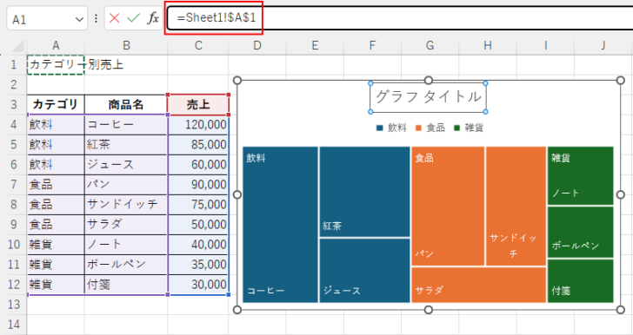The image size is (633, 335).
Task: Select column C header
Action: point(198,45)
